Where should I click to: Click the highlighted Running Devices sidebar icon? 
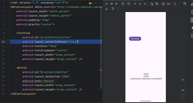pyautogui.click(x=192, y=20)
